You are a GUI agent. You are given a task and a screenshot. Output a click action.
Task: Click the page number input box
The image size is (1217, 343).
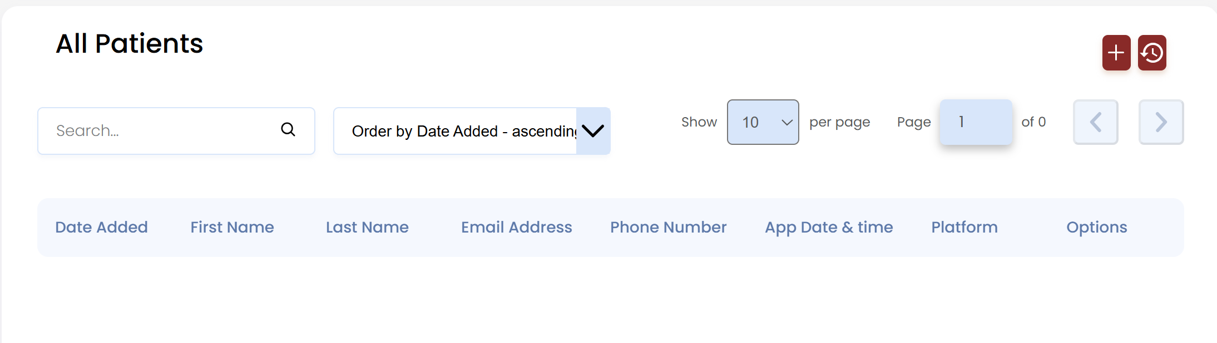click(976, 122)
